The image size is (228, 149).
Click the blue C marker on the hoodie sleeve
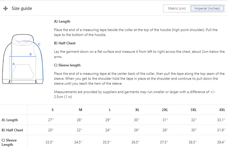click(39, 44)
